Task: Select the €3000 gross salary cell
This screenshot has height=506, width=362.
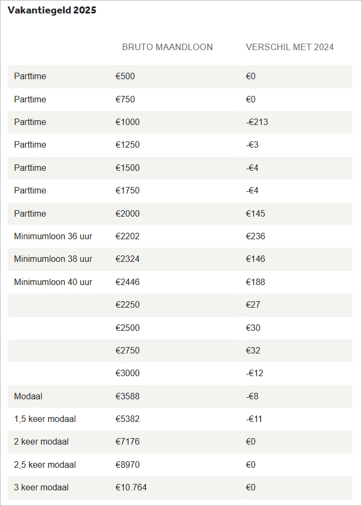Action: [127, 373]
